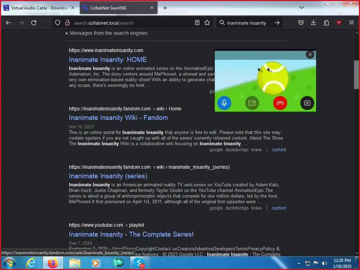Open the tracking protection shield icon

(58, 22)
